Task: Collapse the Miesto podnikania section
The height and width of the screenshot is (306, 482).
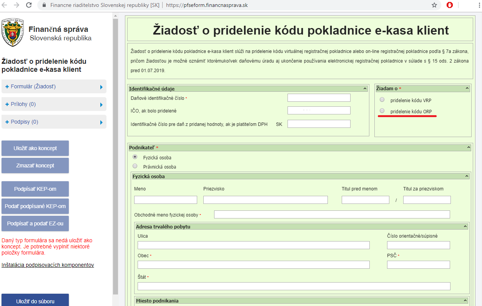Action: pos(465,301)
